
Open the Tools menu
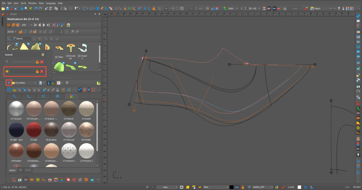23,3
